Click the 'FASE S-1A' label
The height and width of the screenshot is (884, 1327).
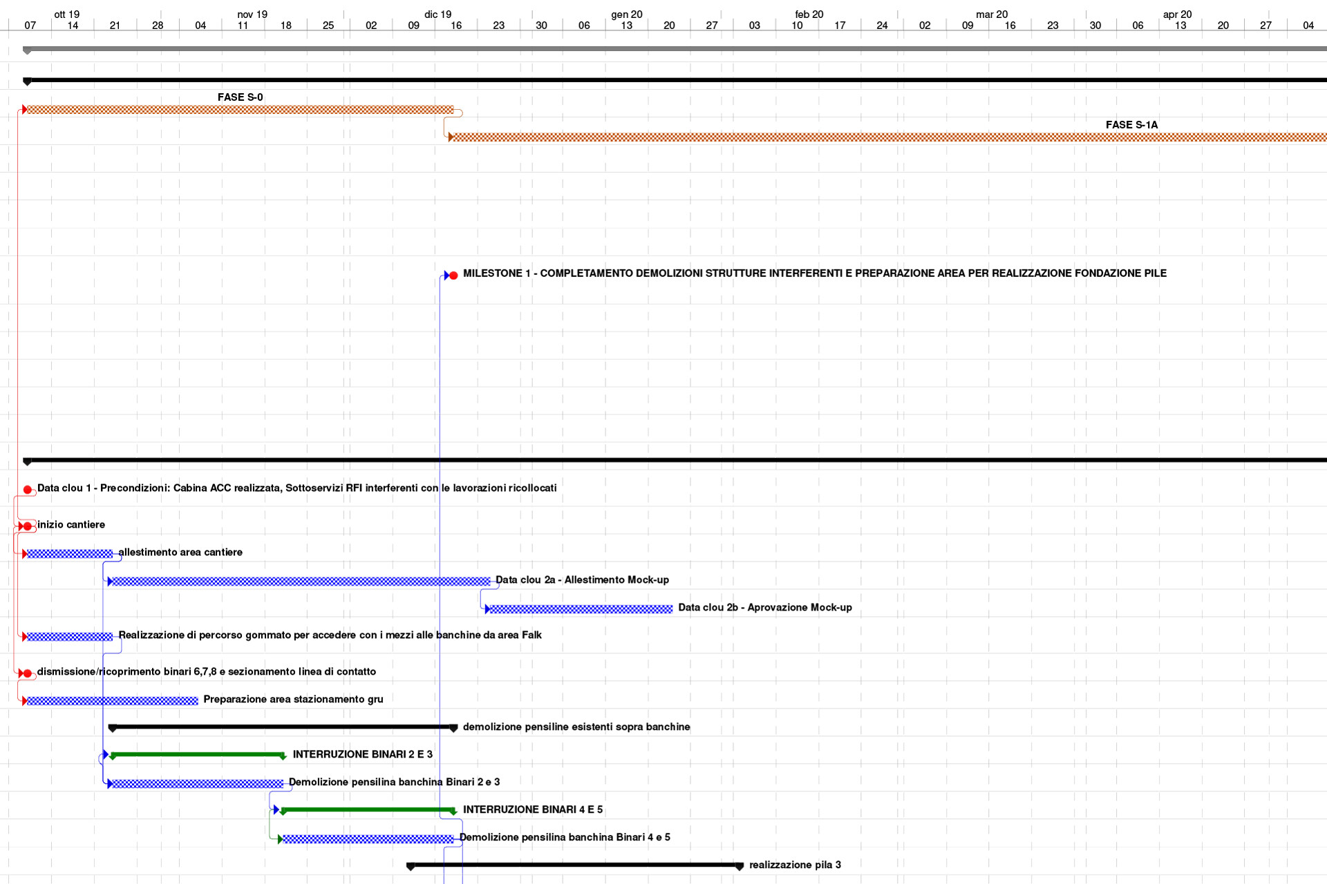(1131, 125)
